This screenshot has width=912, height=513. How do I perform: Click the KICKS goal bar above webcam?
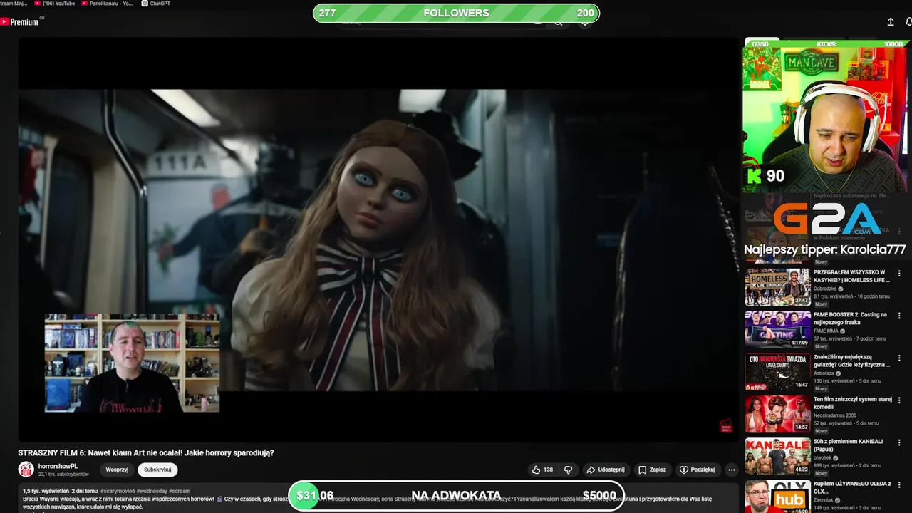(x=826, y=44)
